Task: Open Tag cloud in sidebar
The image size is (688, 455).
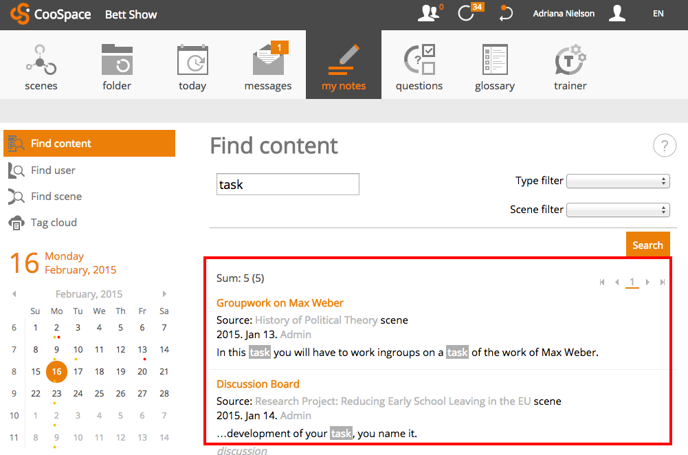Action: (54, 223)
